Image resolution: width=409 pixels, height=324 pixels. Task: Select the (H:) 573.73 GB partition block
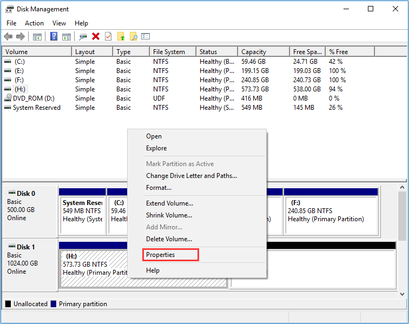click(93, 265)
